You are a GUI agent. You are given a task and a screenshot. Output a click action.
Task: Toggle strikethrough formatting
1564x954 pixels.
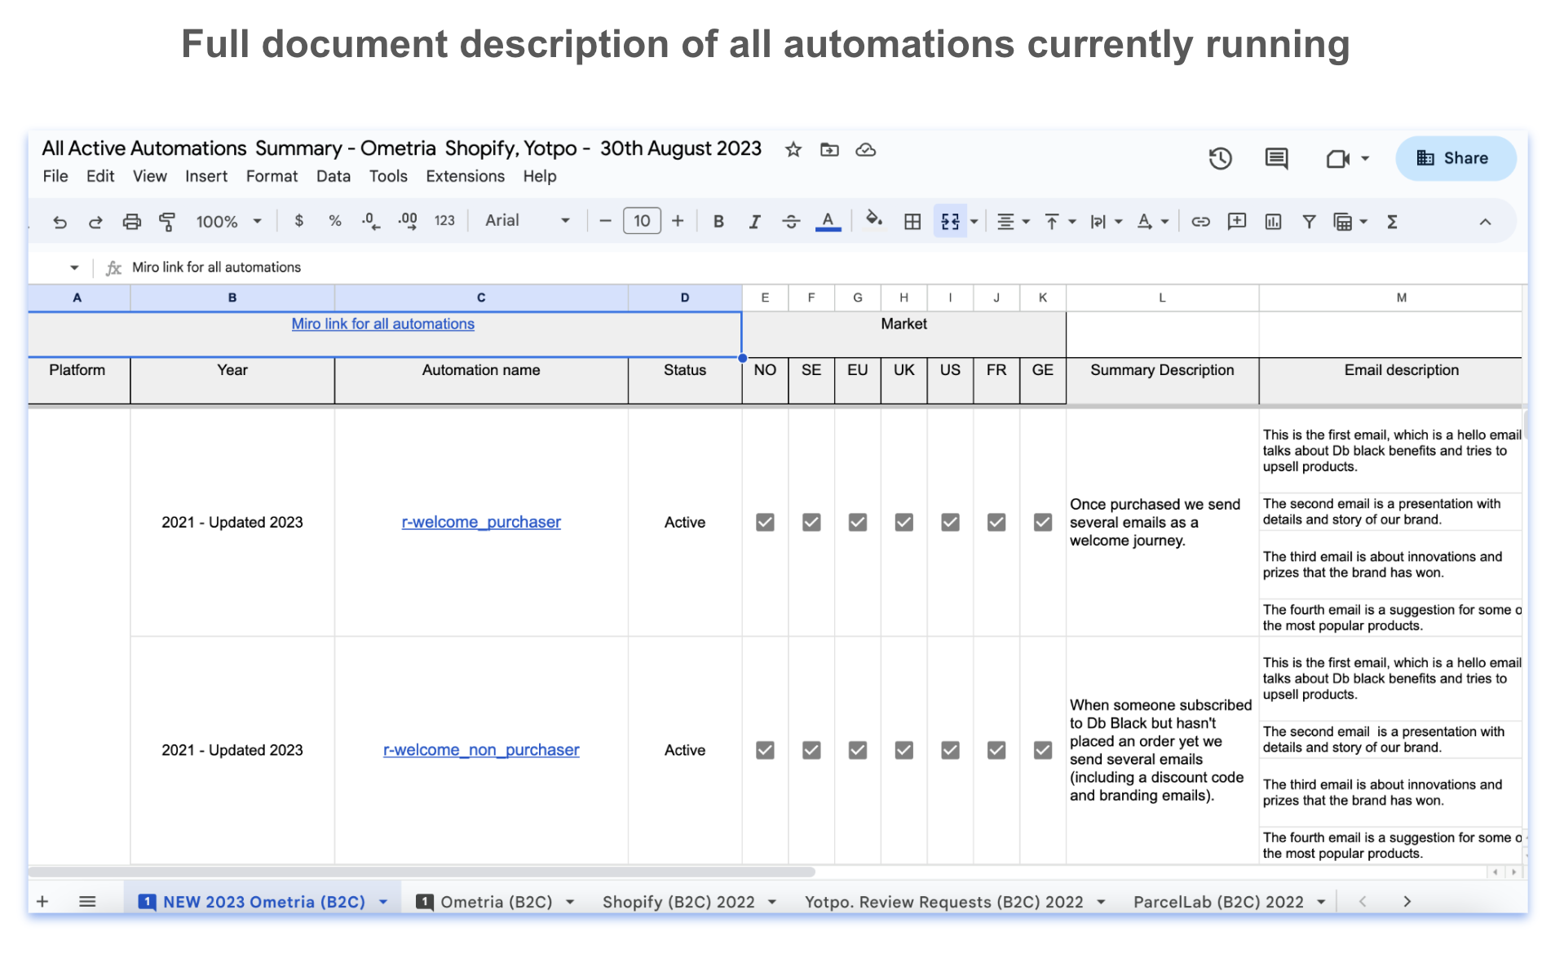click(x=791, y=221)
